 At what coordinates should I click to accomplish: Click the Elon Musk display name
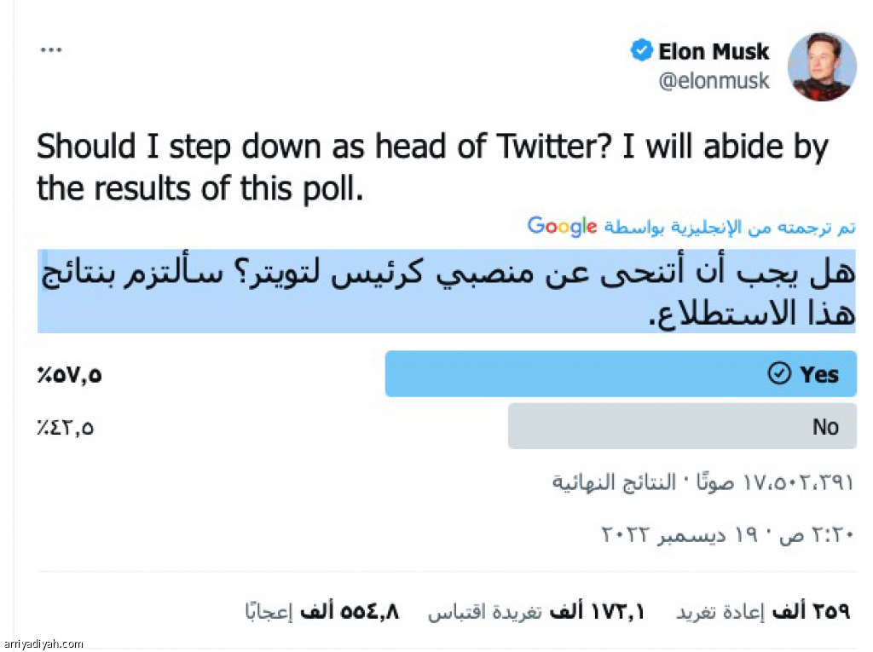point(714,51)
